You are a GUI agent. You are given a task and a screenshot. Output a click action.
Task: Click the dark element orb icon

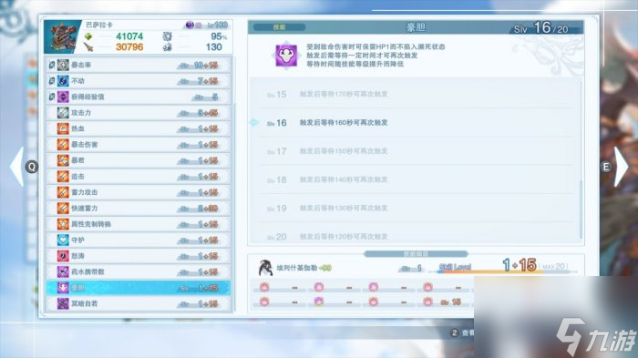[x=190, y=26]
